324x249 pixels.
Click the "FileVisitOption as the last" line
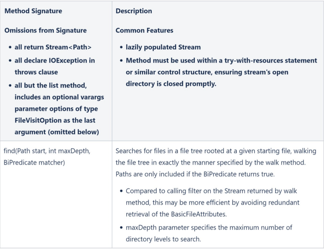(x=55, y=120)
